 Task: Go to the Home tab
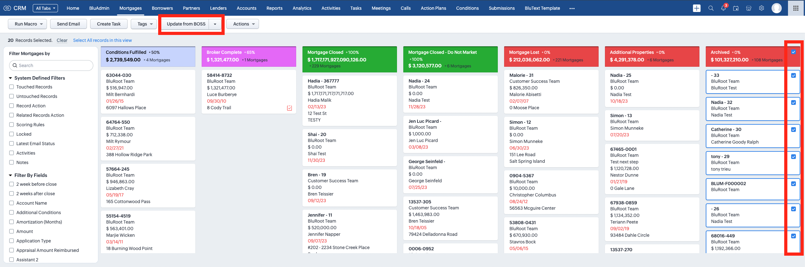click(73, 8)
